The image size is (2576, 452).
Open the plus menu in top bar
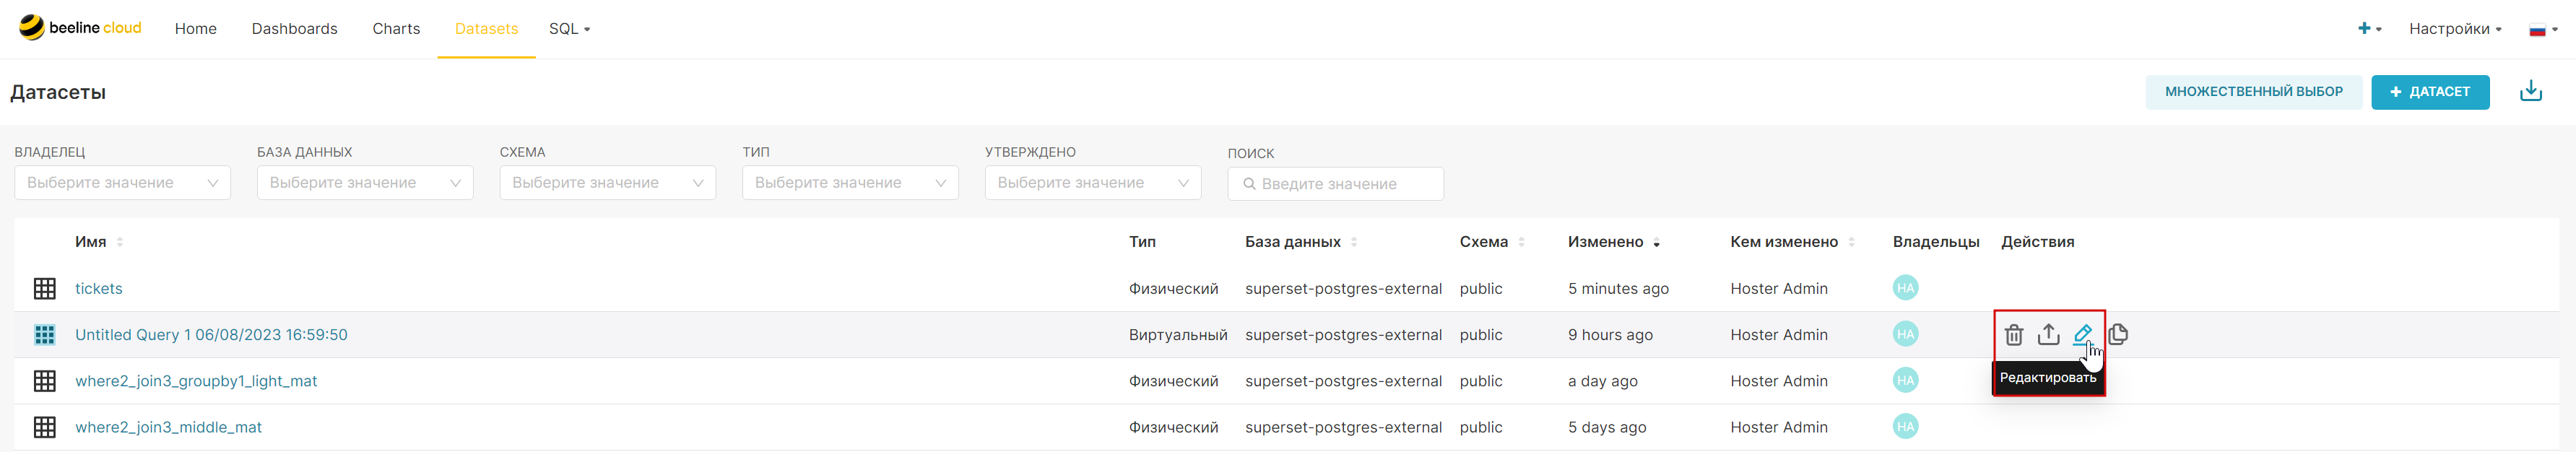click(x=2369, y=28)
